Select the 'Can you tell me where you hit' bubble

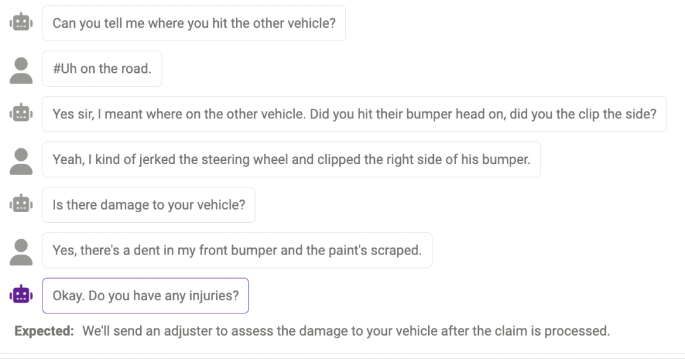pos(193,23)
